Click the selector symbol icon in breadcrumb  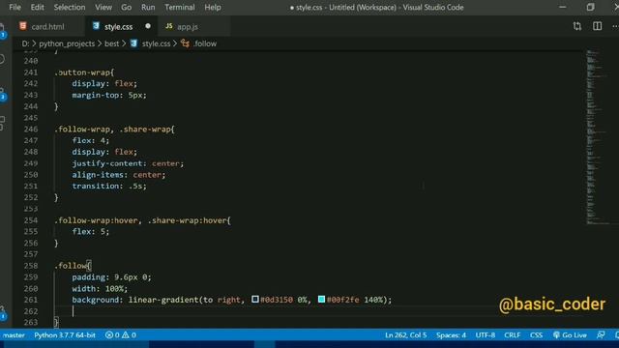[x=185, y=43]
